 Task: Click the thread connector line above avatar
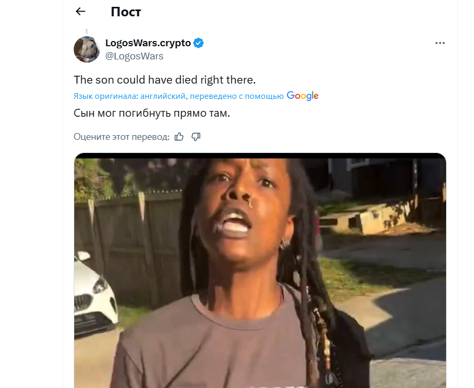(x=86, y=32)
